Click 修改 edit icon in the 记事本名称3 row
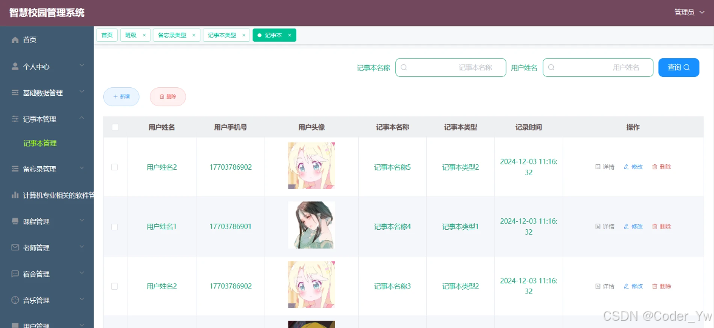 click(626, 286)
